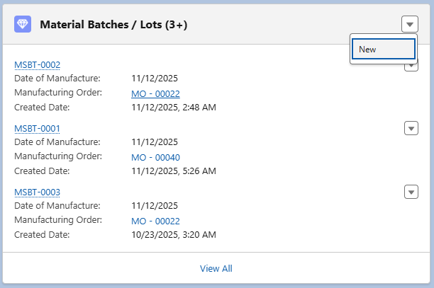The height and width of the screenshot is (288, 434).
Task: Click MSBT-0001's Date of Manufacture value
Action: [x=155, y=142]
